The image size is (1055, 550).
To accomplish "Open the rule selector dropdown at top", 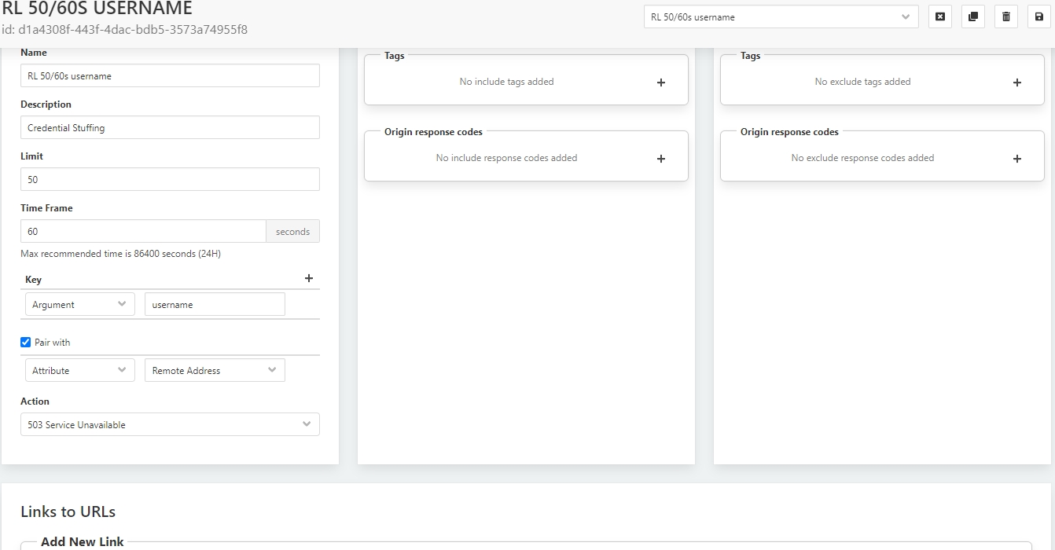I will (780, 16).
